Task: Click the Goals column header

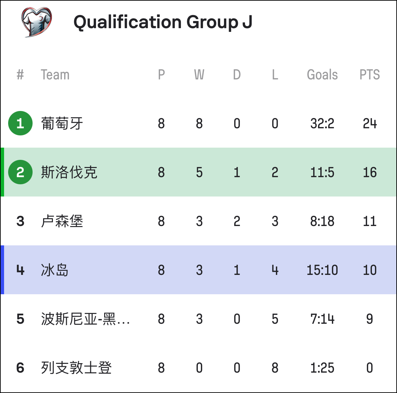Action: tap(322, 75)
